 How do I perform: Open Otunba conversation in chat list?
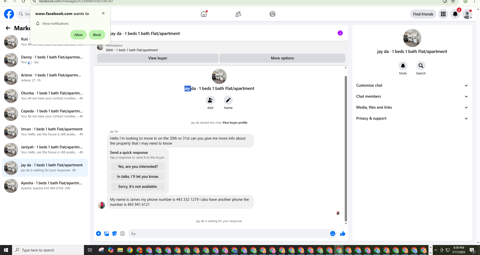coord(45,96)
